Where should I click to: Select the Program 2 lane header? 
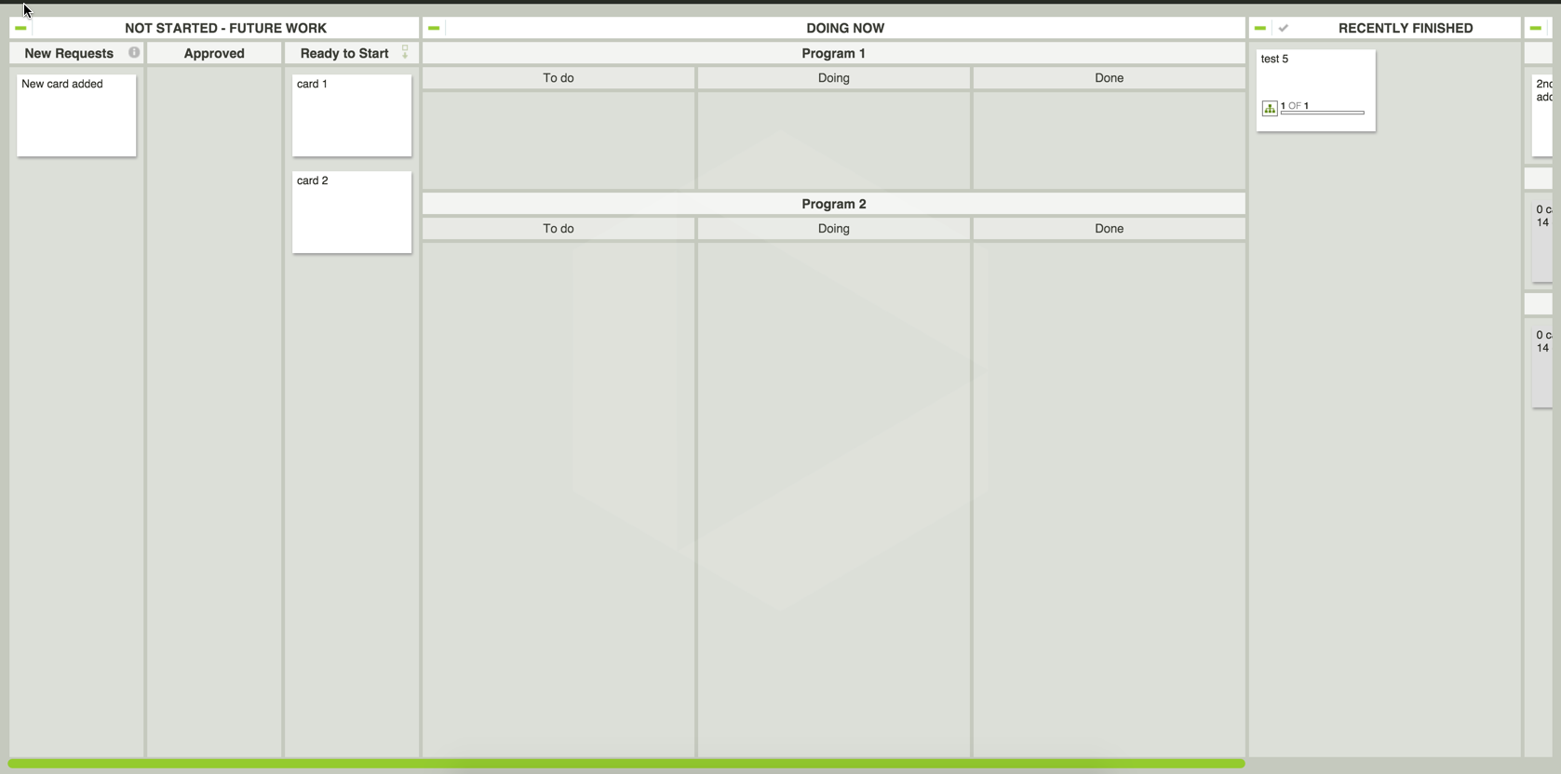834,204
